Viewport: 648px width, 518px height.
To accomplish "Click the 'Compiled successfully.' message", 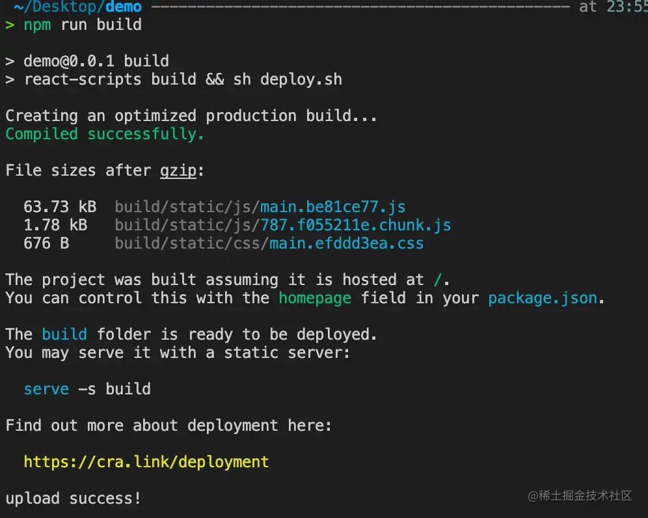I will (105, 134).
